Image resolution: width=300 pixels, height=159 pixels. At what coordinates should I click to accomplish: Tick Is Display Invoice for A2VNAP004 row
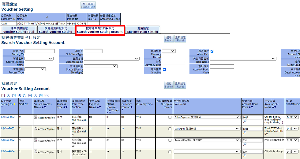click(170, 152)
